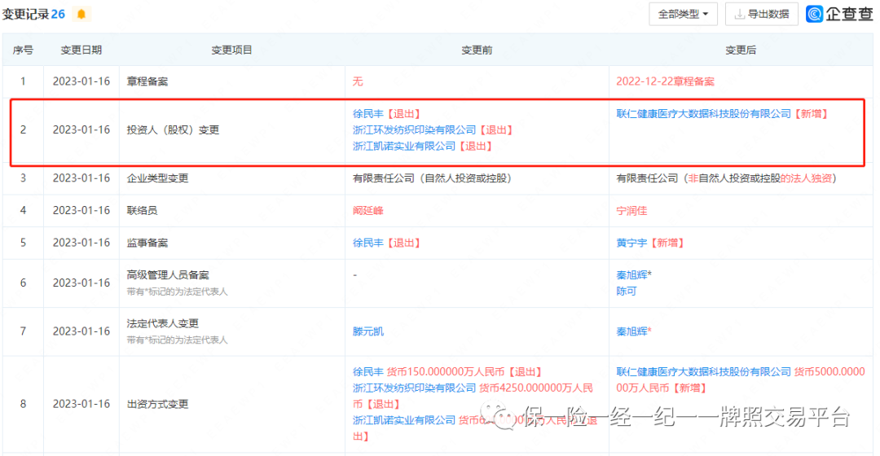880x456 pixels.
Task: Open 浙江环发纺织印染有限公司 in 投资人（股权）变更 row
Action: [x=414, y=130]
